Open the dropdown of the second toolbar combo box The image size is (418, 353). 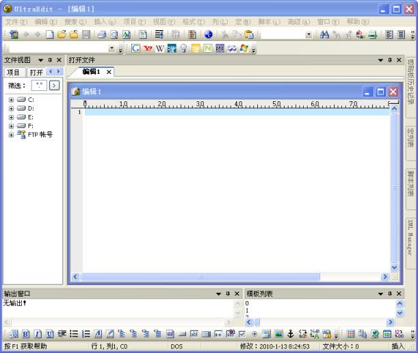point(112,49)
